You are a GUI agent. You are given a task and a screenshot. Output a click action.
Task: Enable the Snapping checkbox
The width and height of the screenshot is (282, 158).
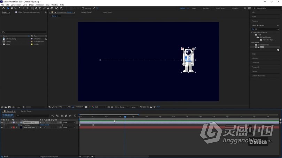tap(83, 8)
